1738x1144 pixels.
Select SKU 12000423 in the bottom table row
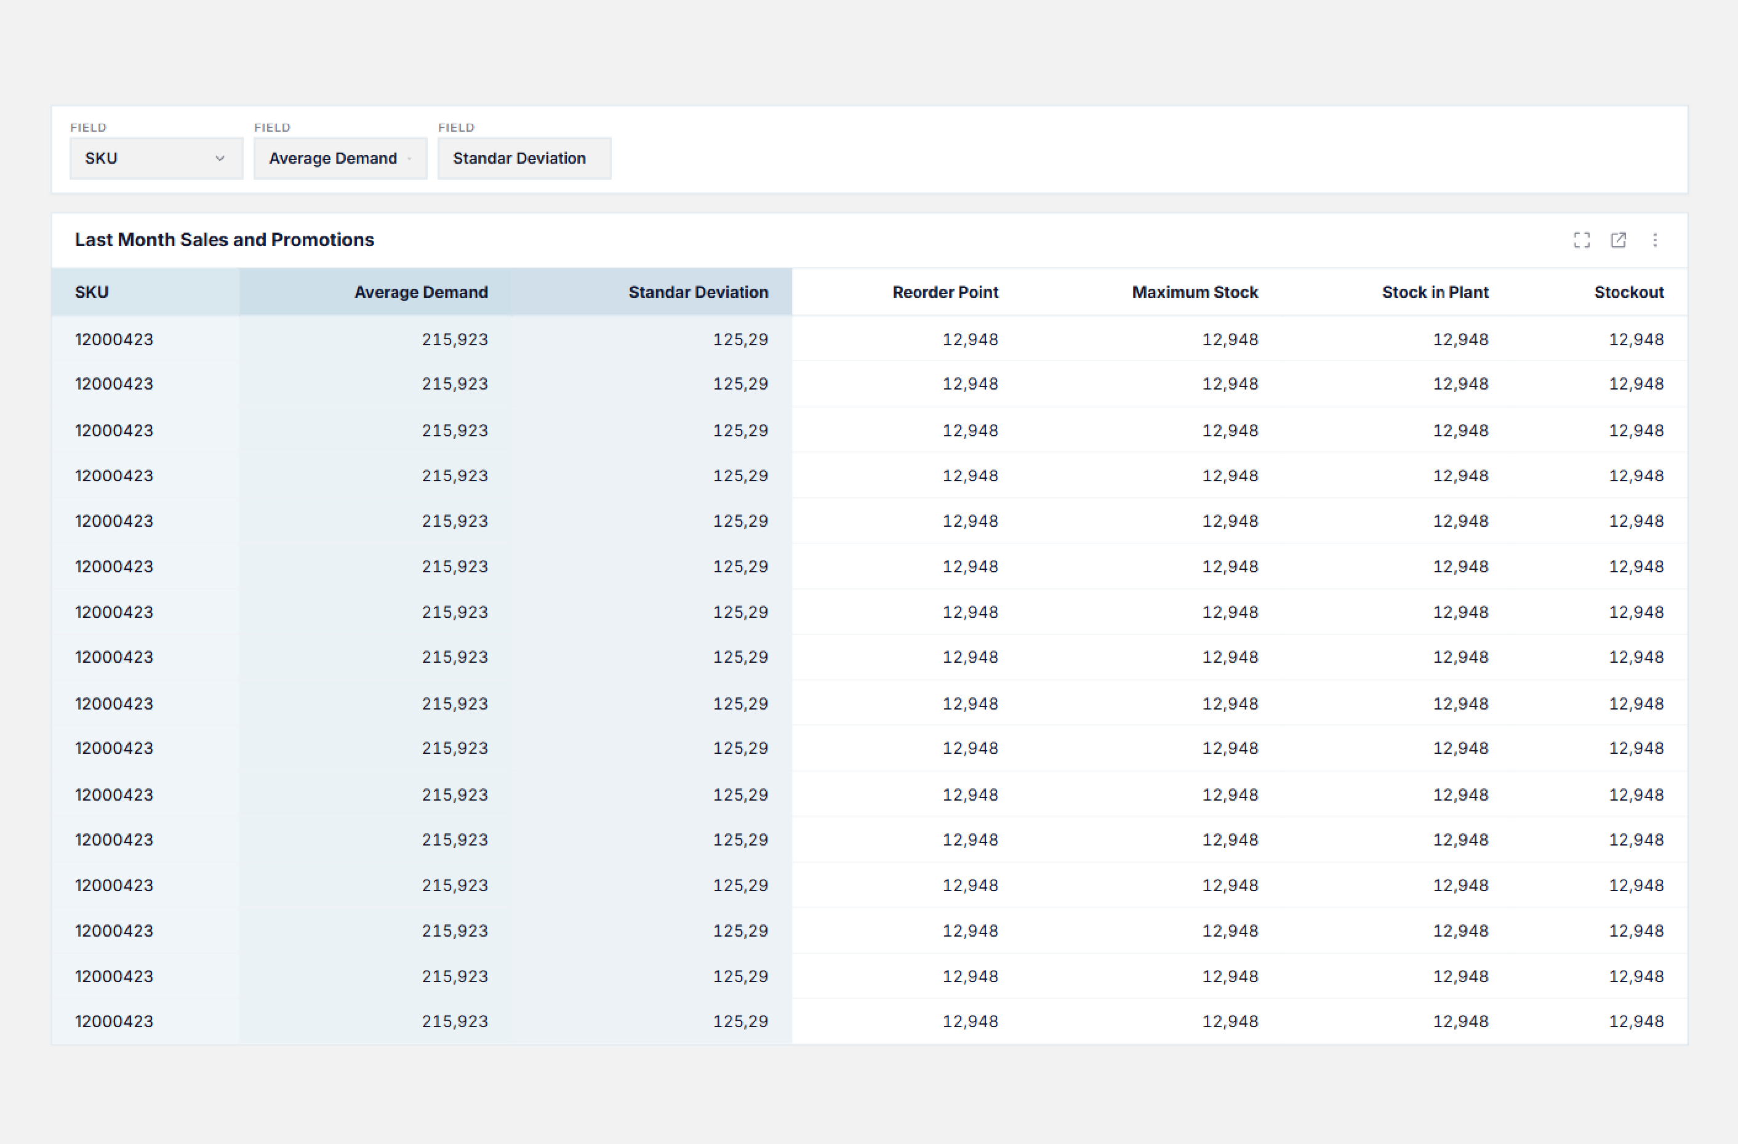114,1022
